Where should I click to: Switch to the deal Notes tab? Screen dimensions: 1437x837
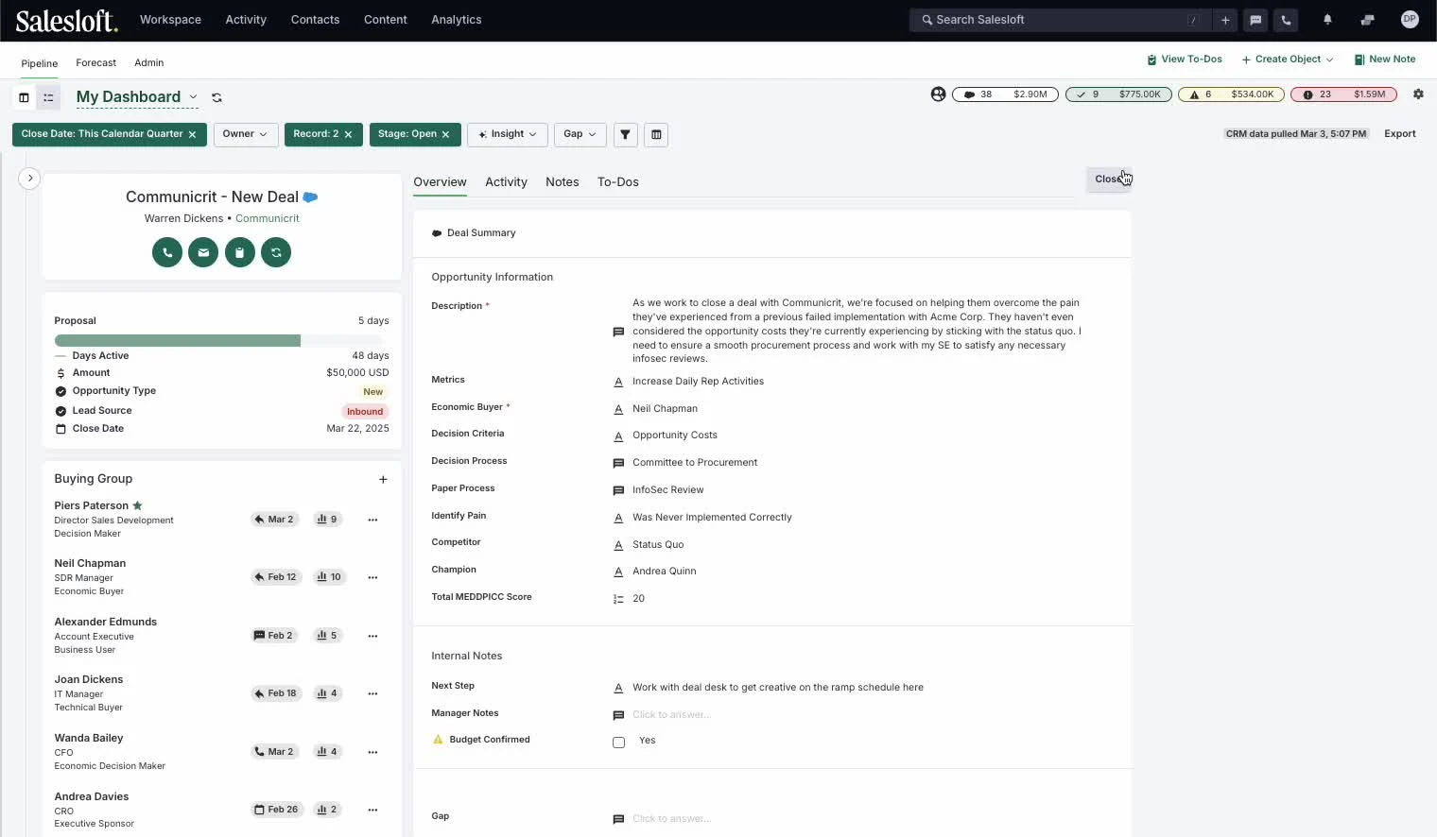tap(563, 182)
